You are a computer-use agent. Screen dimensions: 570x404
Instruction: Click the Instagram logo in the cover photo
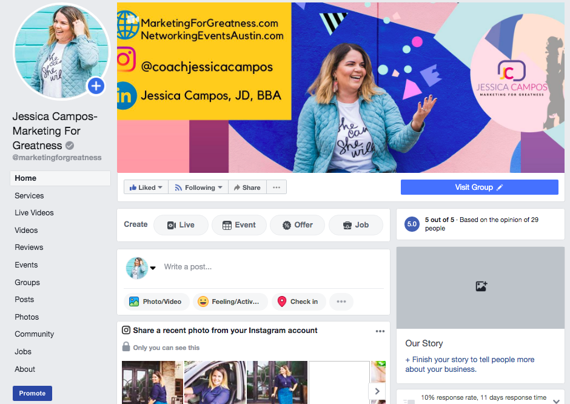pos(126,59)
